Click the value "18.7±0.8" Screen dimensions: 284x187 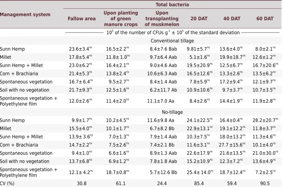[x=117, y=172]
